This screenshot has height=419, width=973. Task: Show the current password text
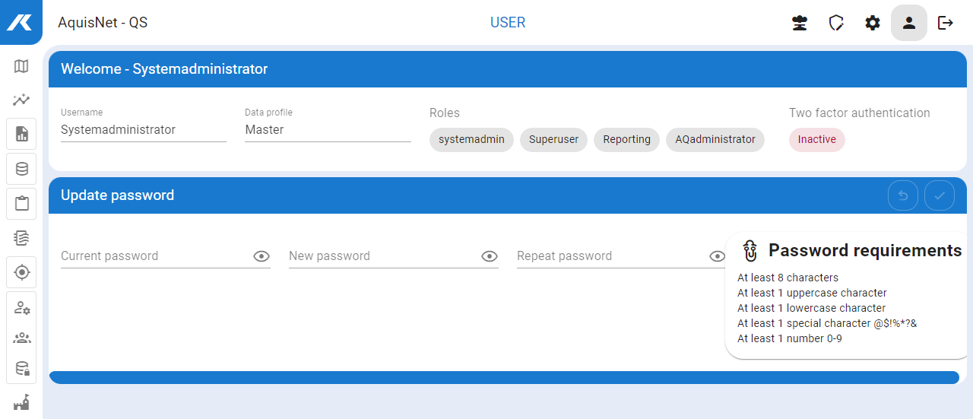pos(261,256)
